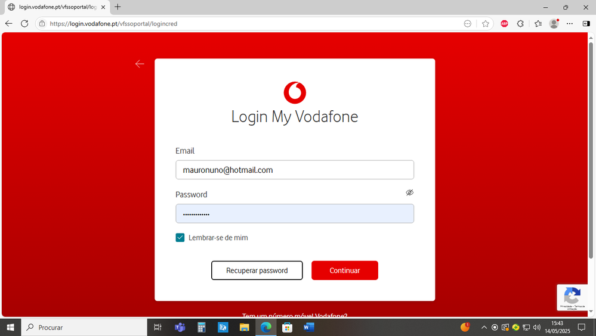
Task: Click the reCAPTCHA badge
Action: [572, 298]
